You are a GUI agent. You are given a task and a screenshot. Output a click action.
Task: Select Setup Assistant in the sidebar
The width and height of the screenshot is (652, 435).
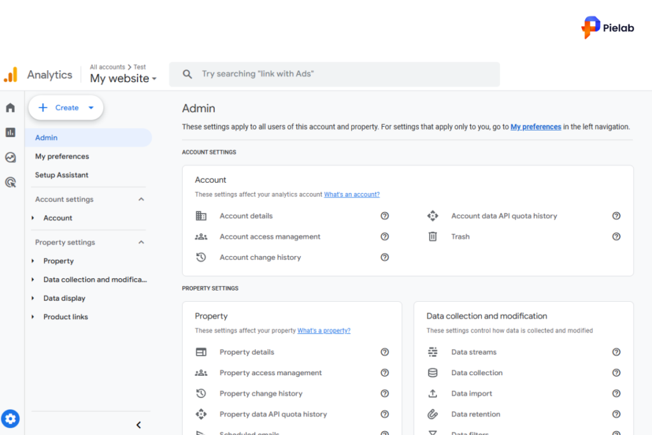coord(62,175)
